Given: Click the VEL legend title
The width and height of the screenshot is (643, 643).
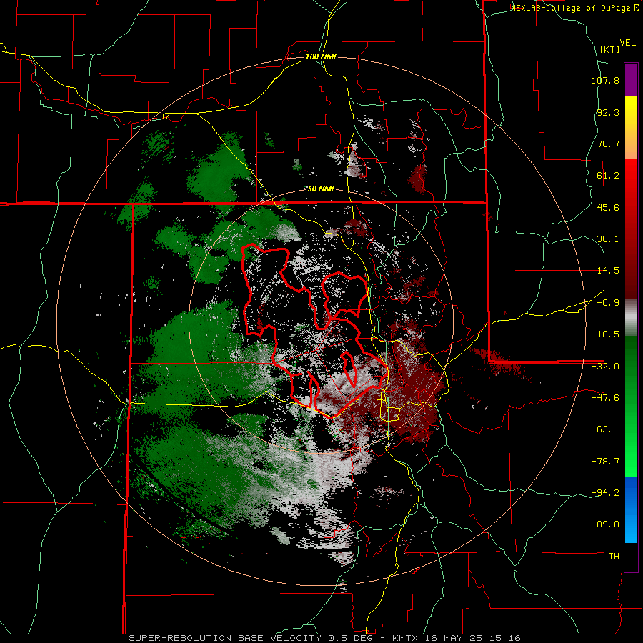Looking at the screenshot, I should pyautogui.click(x=627, y=43).
